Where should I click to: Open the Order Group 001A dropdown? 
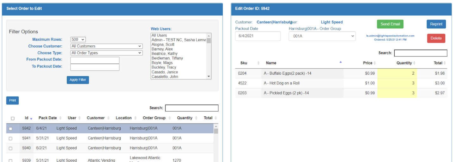(322, 36)
